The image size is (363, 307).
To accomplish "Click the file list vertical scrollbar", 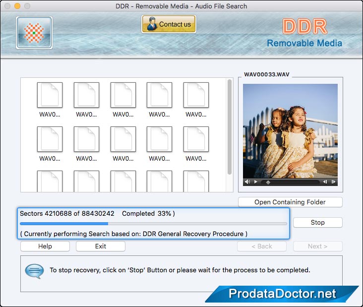I will tap(230, 127).
